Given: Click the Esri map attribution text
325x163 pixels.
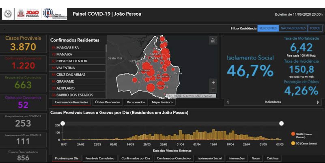Looking at the screenshot, I should pyautogui.click(x=191, y=96).
